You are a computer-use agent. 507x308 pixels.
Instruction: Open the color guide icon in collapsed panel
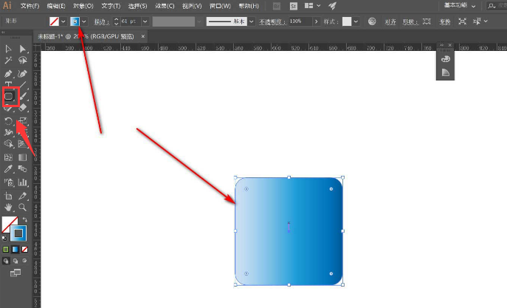pyautogui.click(x=446, y=72)
